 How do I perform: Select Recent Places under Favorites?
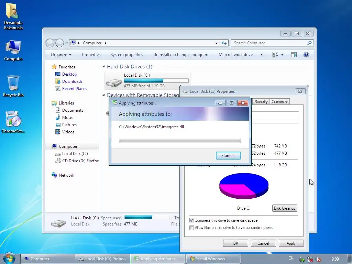tap(75, 88)
